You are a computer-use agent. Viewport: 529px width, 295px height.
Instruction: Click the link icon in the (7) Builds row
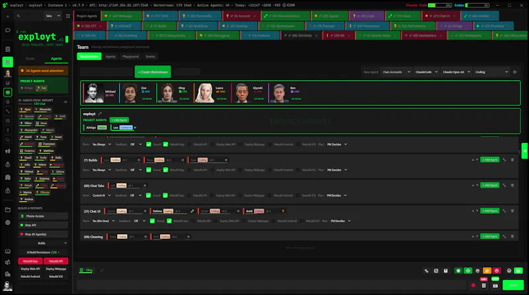point(505,159)
